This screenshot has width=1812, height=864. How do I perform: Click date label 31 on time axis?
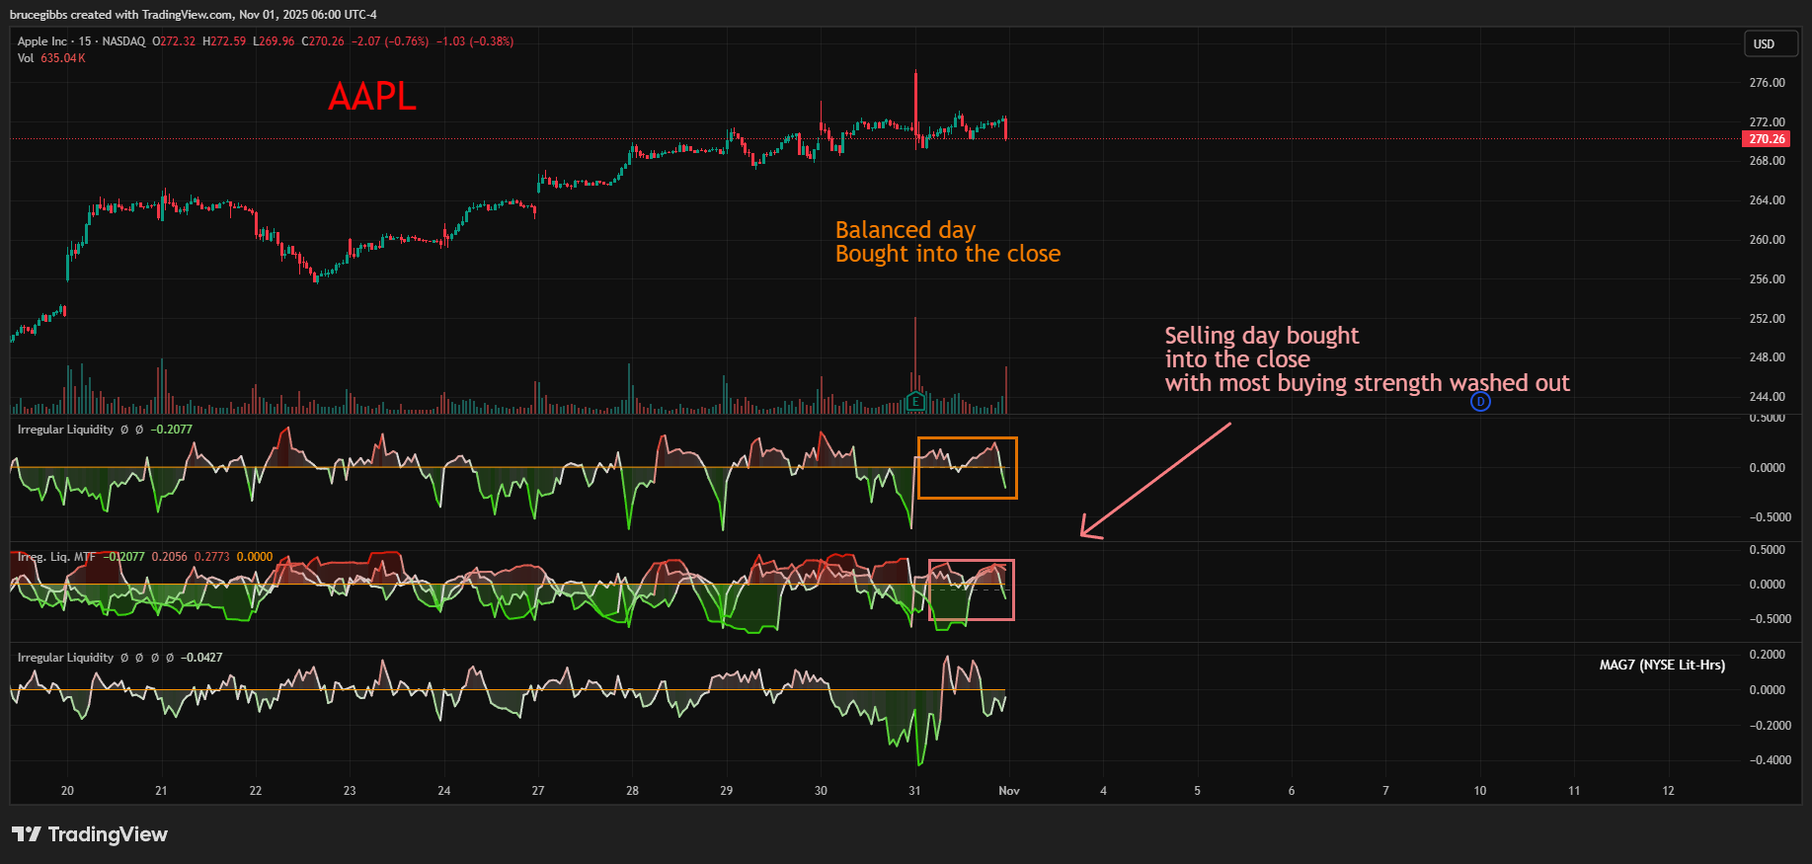[914, 791]
